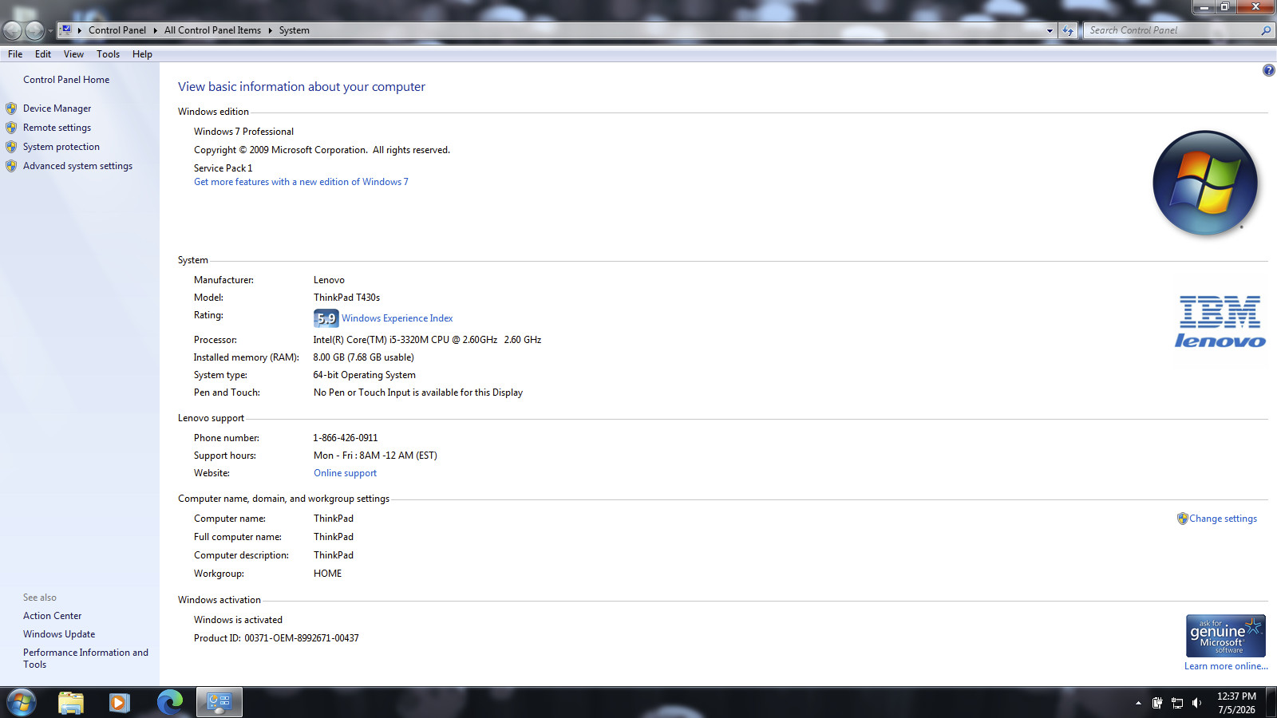1277x718 pixels.
Task: Expand arrow before Control Panel breadcrumb
Action: click(80, 30)
